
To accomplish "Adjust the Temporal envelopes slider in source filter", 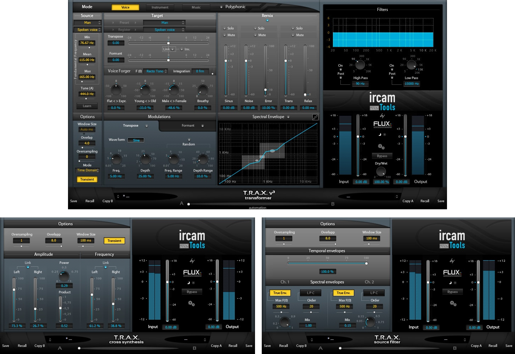I will click(x=366, y=263).
